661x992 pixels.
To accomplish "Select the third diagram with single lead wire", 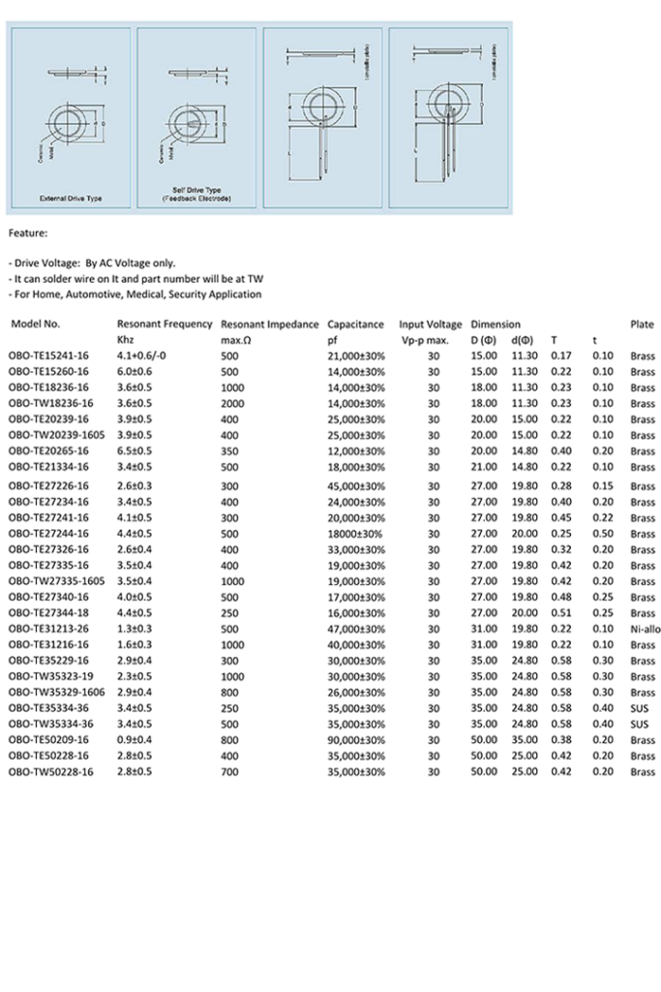I will tap(322, 117).
